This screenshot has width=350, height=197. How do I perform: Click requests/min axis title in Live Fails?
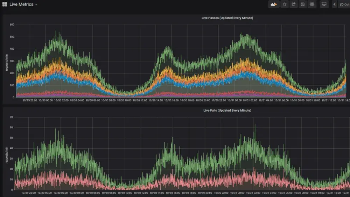tap(6, 155)
